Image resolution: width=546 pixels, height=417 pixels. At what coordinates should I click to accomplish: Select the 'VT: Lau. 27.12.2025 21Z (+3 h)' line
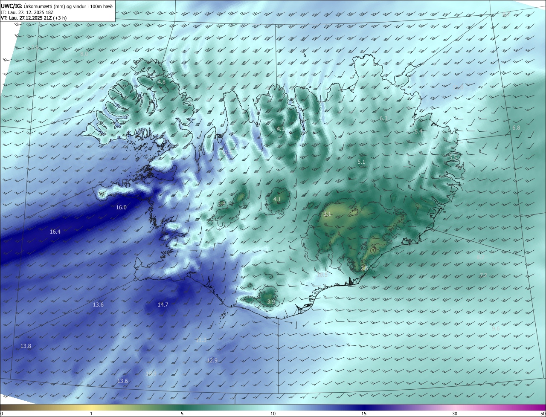pos(34,18)
